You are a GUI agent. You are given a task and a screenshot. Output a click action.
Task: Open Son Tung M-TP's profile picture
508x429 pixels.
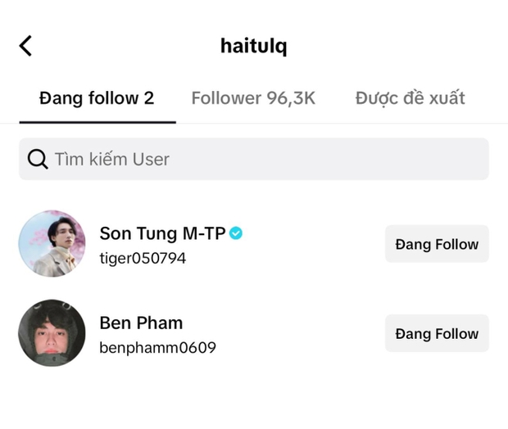[52, 244]
